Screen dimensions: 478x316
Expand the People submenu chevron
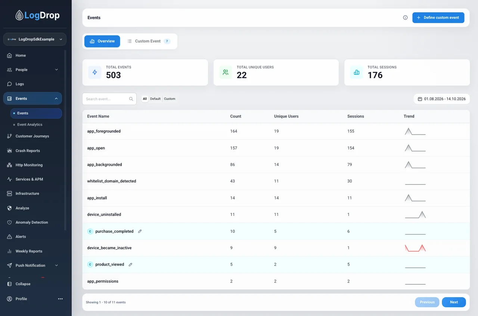pos(56,70)
